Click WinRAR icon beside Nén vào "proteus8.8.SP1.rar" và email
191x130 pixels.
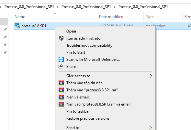pyautogui.click(x=61, y=104)
